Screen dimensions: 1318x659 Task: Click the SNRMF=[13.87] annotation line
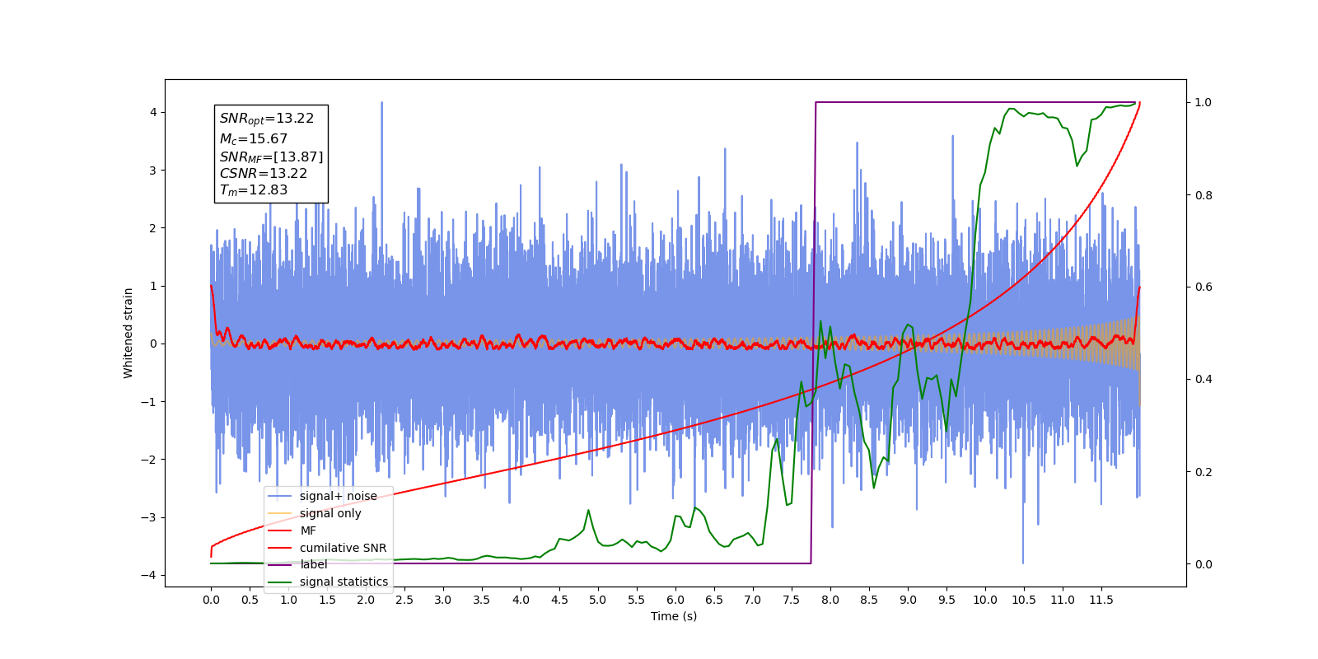(271, 157)
